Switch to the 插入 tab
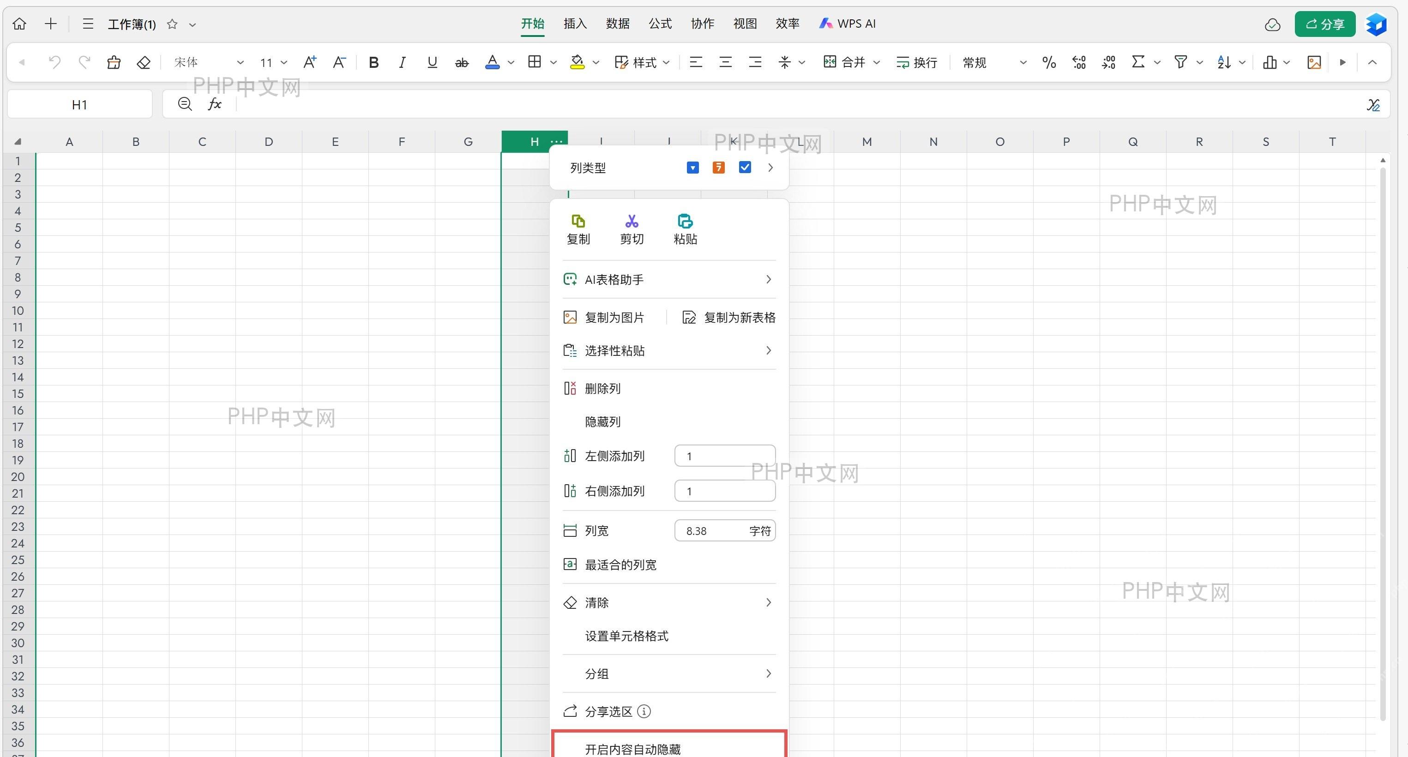Screen dimensions: 1408x757 (x=575, y=24)
